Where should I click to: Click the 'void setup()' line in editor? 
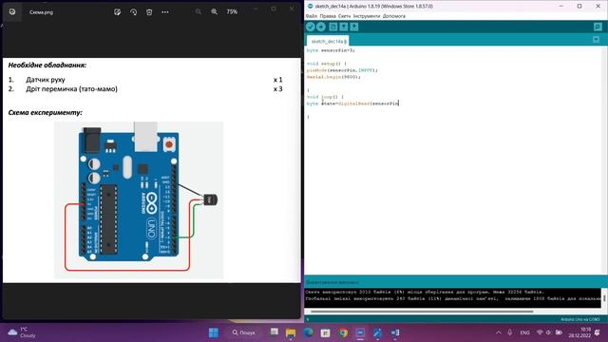click(x=326, y=64)
